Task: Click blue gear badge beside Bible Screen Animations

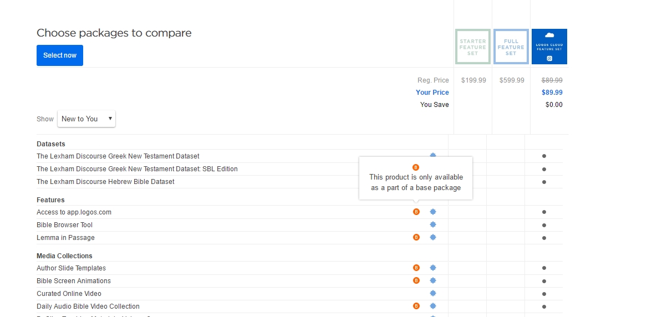Action: pyautogui.click(x=433, y=280)
